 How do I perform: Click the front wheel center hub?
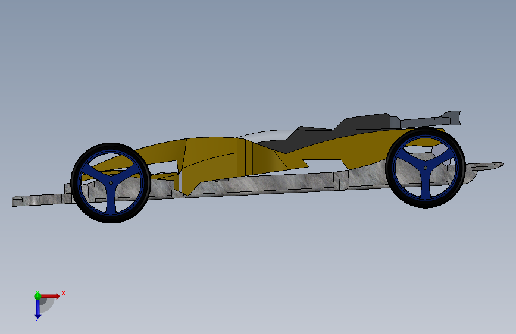[x=111, y=183]
